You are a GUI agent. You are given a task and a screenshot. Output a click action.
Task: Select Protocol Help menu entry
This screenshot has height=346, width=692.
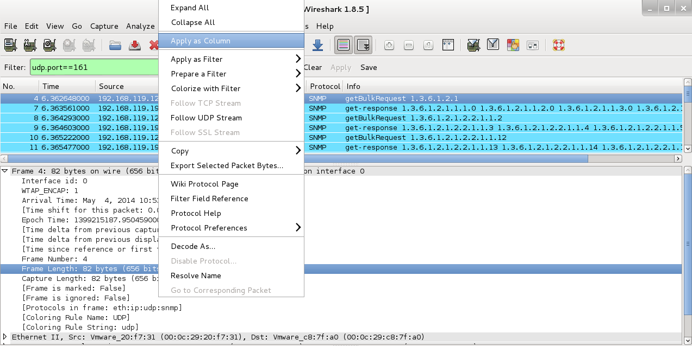231,213
